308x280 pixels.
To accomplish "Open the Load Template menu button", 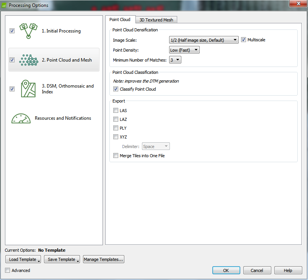I will pyautogui.click(x=23, y=259).
